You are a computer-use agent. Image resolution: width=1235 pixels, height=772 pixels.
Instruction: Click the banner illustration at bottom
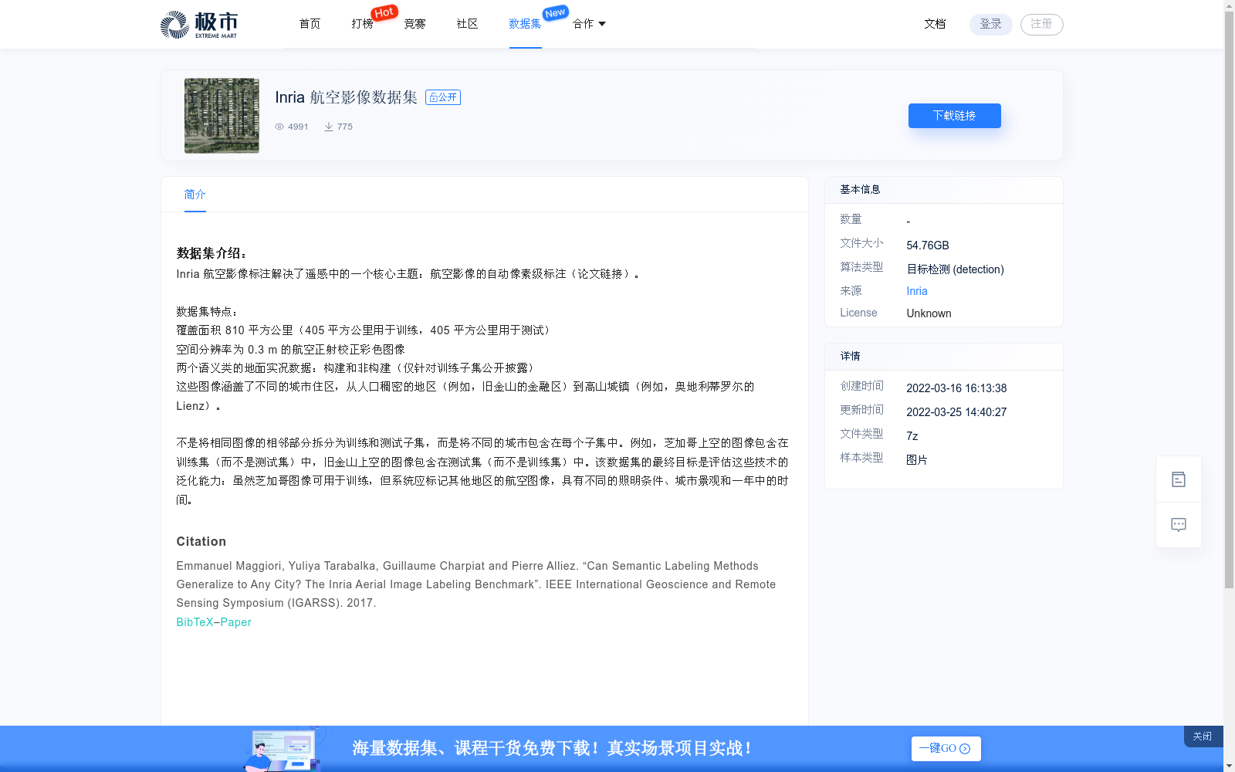click(x=284, y=749)
